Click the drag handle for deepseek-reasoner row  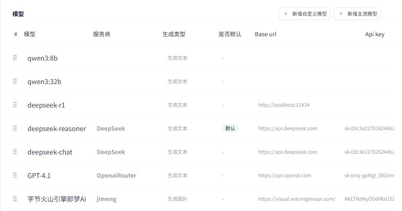point(15,128)
